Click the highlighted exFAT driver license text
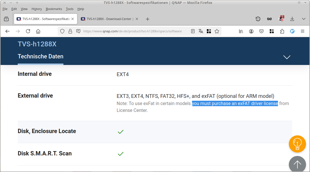 (x=235, y=104)
